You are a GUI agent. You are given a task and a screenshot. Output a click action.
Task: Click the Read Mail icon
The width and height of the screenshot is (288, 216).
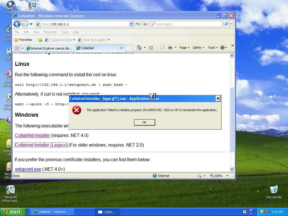tap(162, 48)
